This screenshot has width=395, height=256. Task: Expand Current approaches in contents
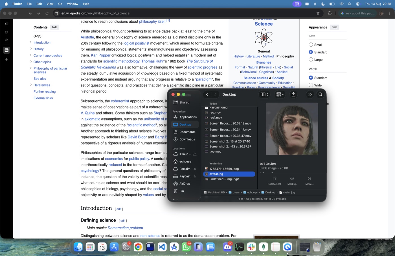click(31, 55)
